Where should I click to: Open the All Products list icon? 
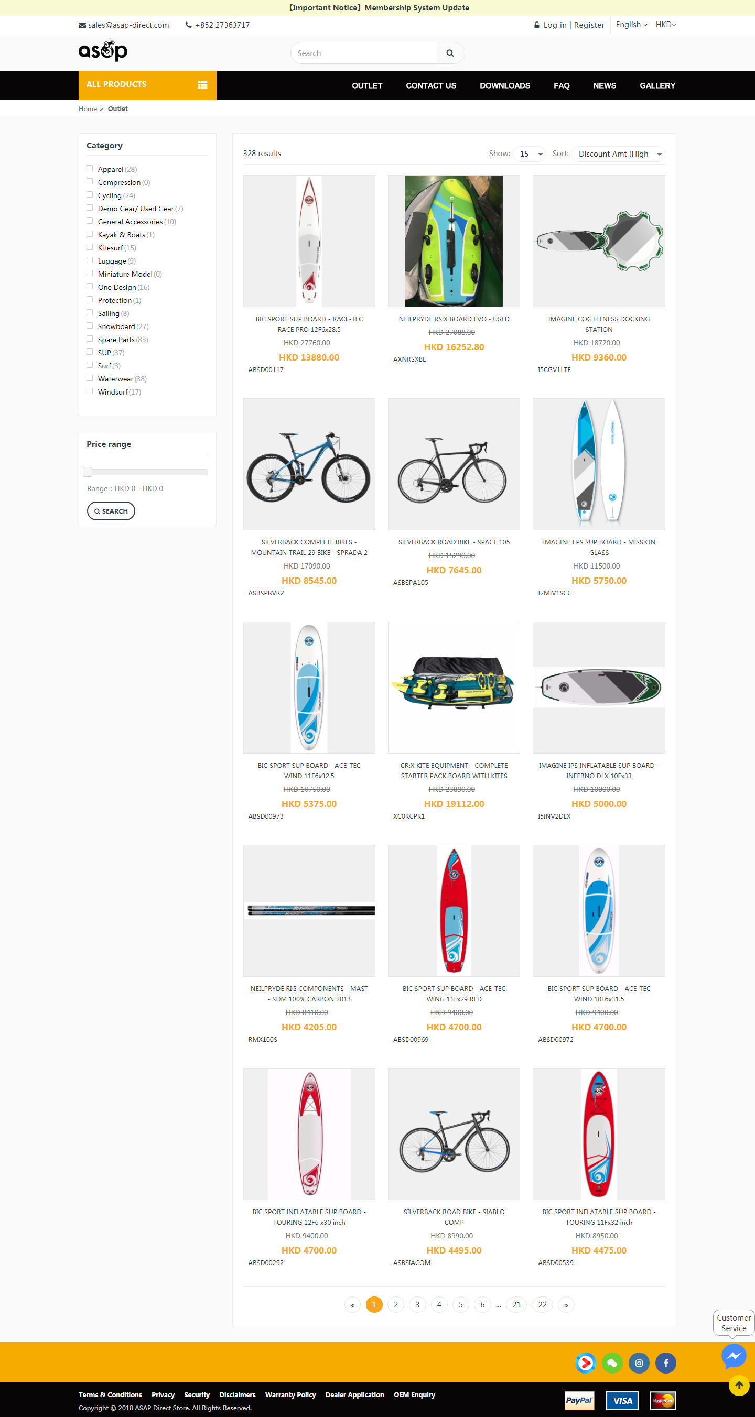click(202, 85)
